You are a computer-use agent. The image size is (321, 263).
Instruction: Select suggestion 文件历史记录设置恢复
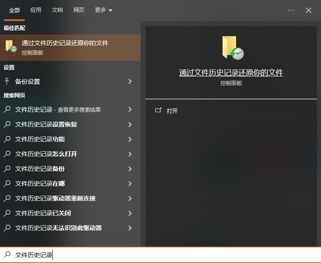[70, 125]
